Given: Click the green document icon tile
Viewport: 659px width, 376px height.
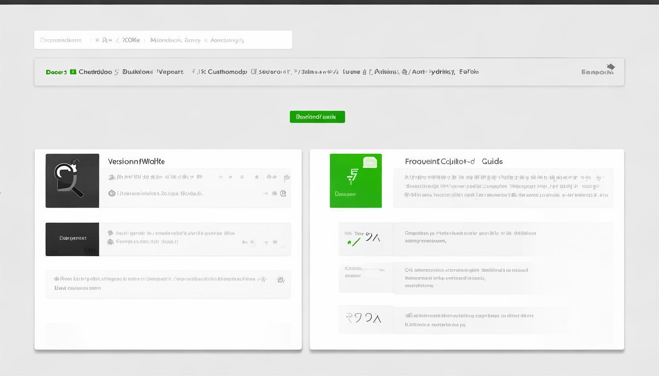Looking at the screenshot, I should [x=355, y=181].
